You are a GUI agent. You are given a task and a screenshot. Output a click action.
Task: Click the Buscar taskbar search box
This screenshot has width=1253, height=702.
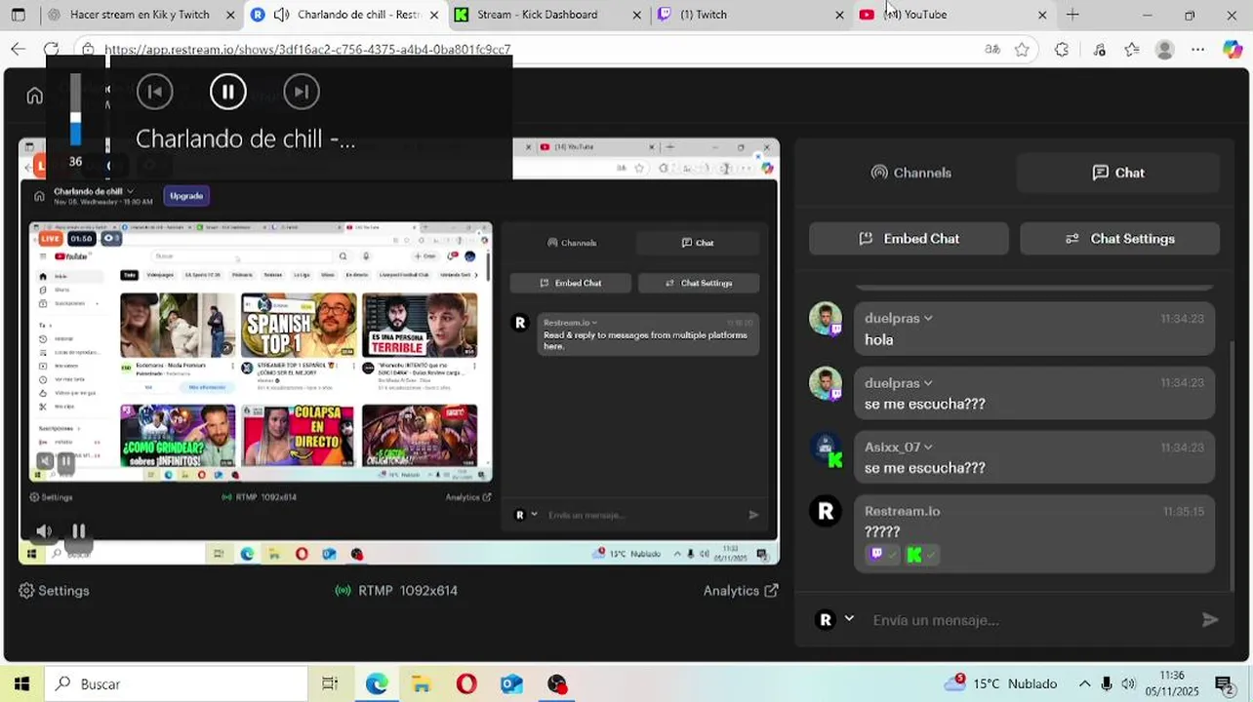pyautogui.click(x=176, y=683)
